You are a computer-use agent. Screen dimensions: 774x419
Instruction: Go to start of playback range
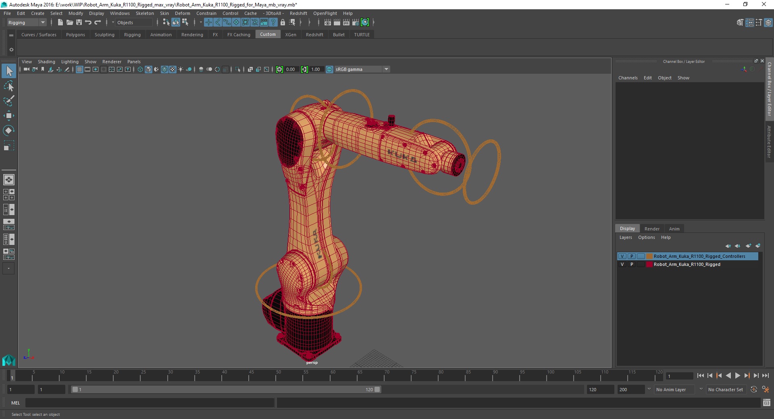point(700,375)
